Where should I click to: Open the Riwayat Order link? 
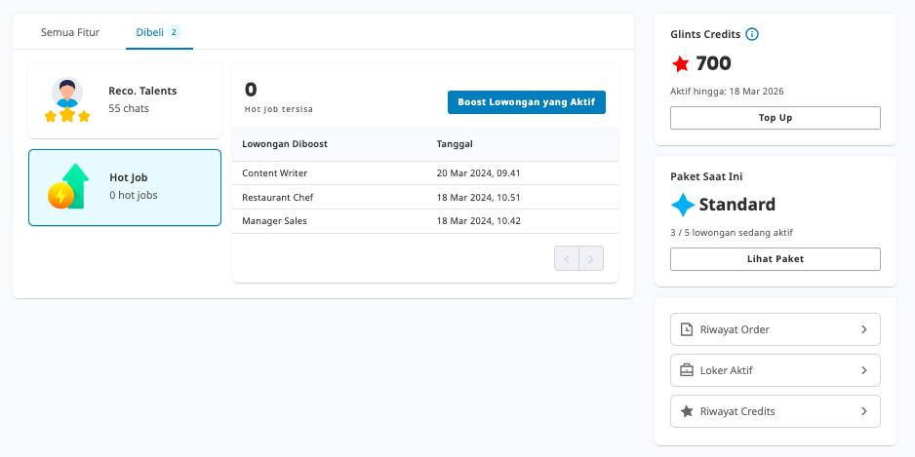click(775, 329)
